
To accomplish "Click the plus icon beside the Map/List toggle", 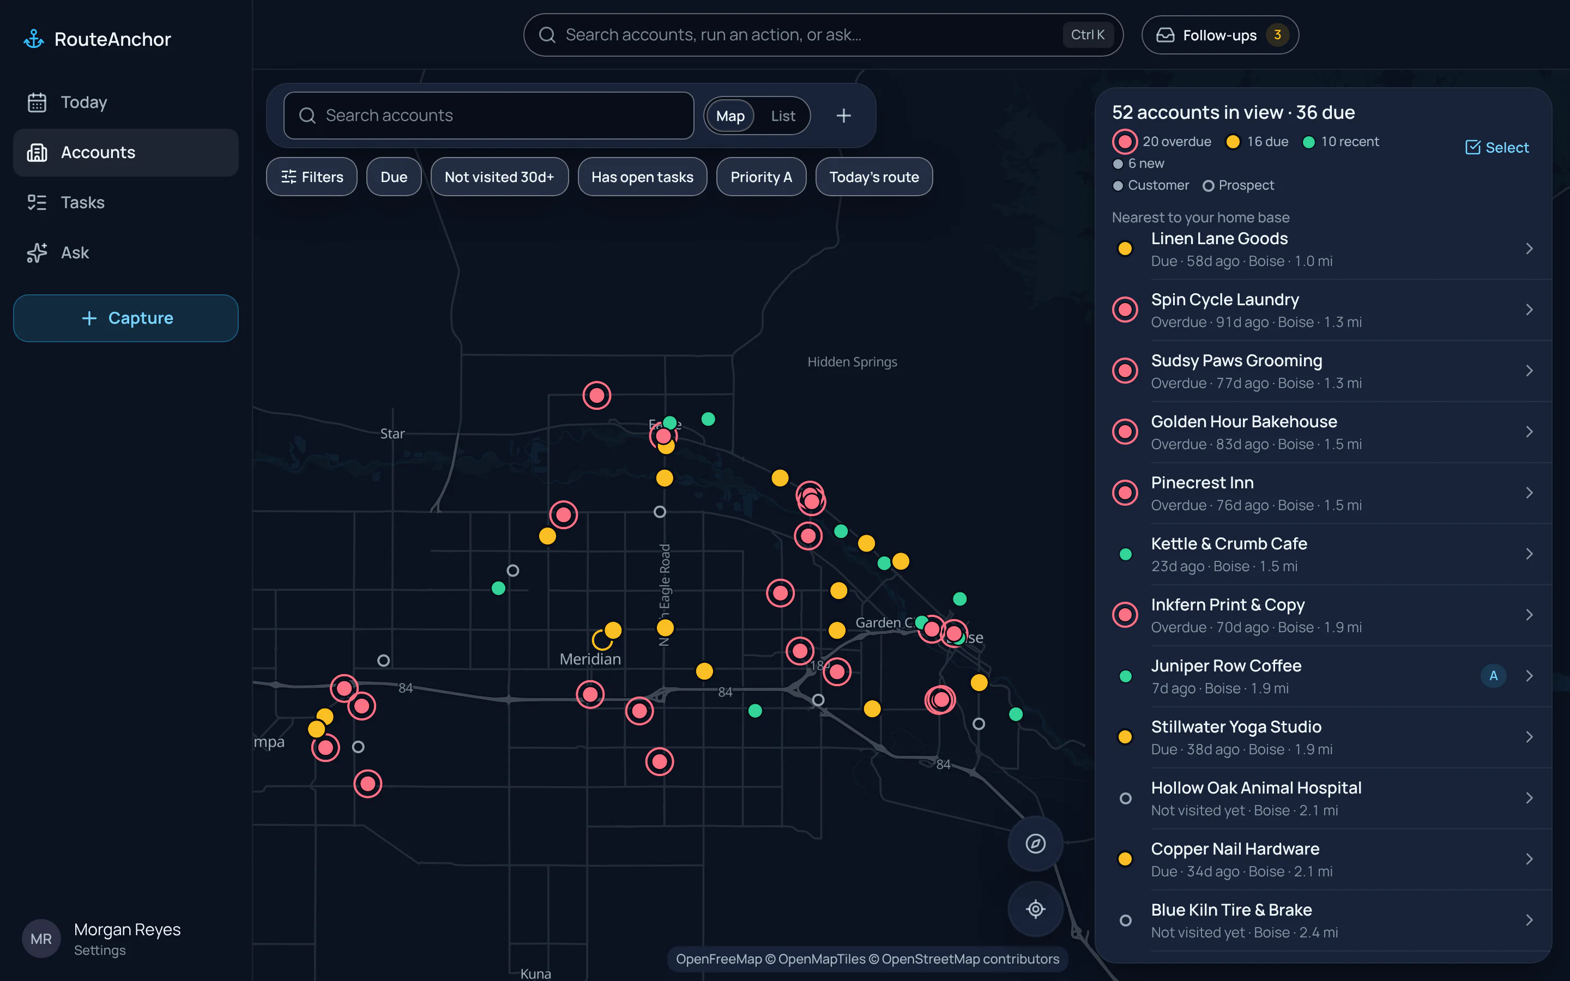I will 843,116.
